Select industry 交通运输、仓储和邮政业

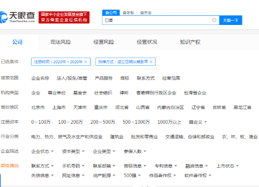[190, 137]
